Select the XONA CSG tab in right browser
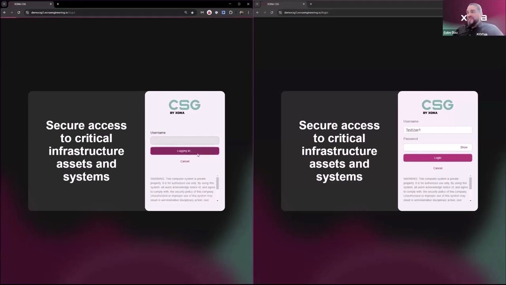Viewport: 506px width, 285px height. (283, 4)
